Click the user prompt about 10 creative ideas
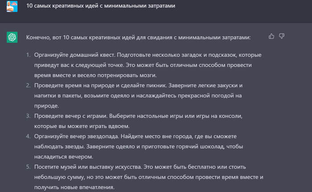The width and height of the screenshot is (312, 192). 101,7
